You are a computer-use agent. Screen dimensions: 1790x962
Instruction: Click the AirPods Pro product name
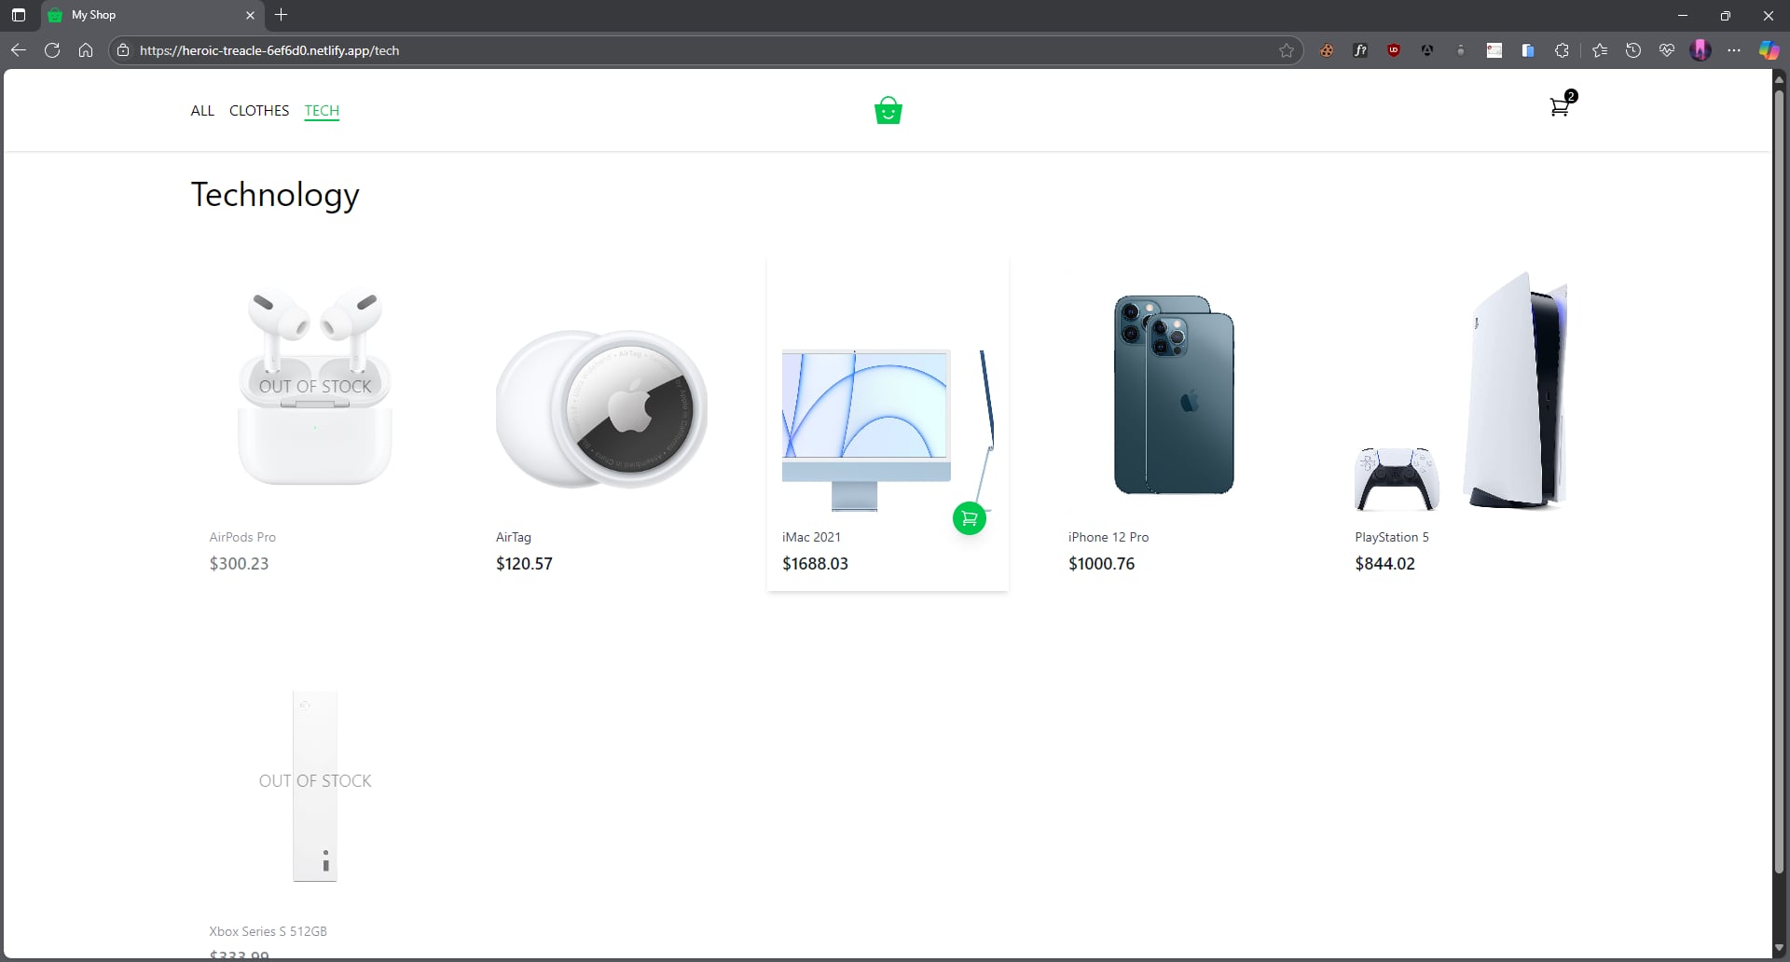point(242,537)
